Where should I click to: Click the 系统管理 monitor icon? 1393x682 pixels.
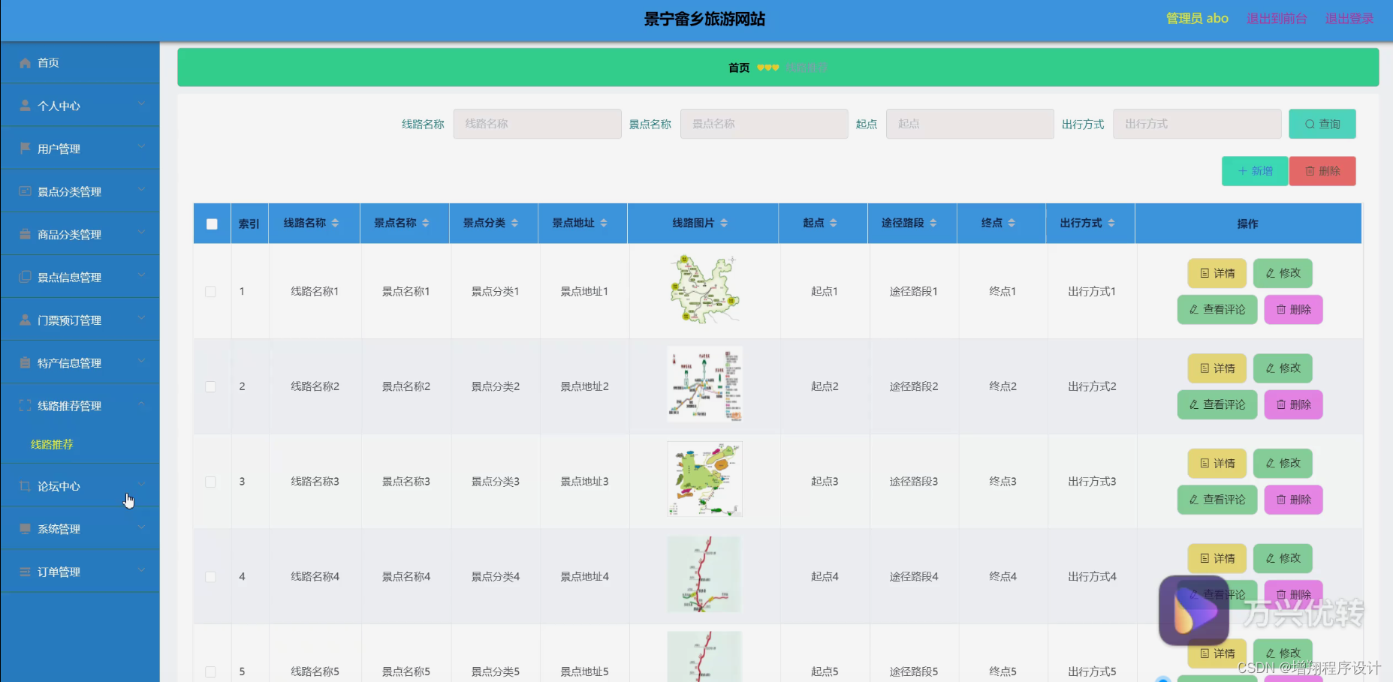click(25, 529)
